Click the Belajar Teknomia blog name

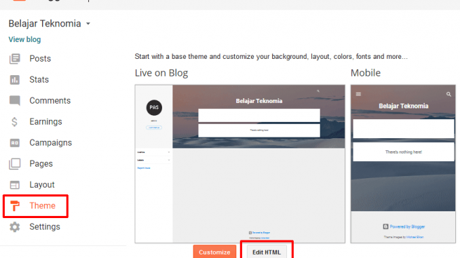click(x=45, y=24)
